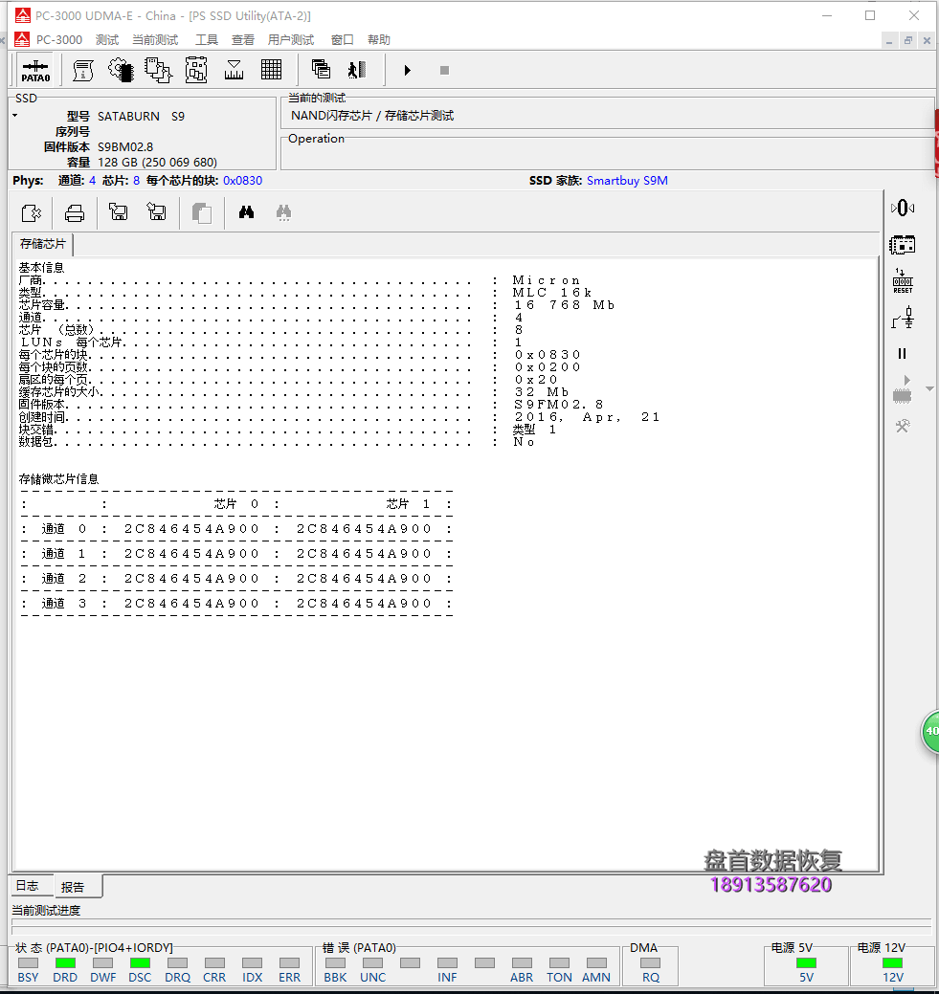
Task: Click the memory chips copy icon
Action: pos(158,71)
